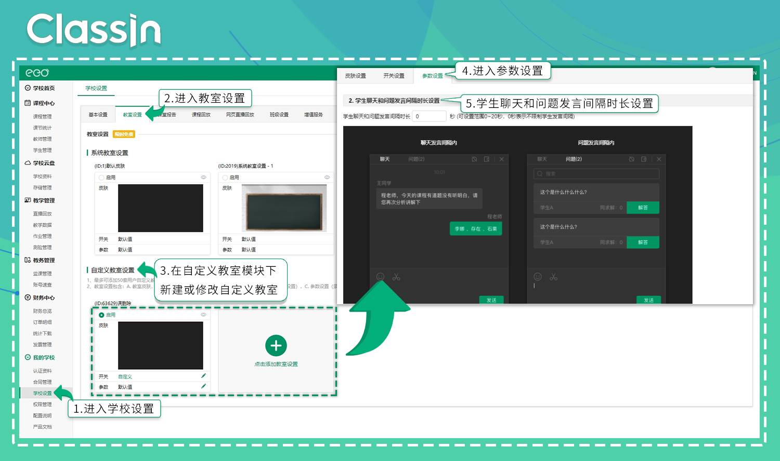780x461 pixels.
Task: Click the pop-out icon in 问题发言间隔内 panel
Action: point(644,159)
